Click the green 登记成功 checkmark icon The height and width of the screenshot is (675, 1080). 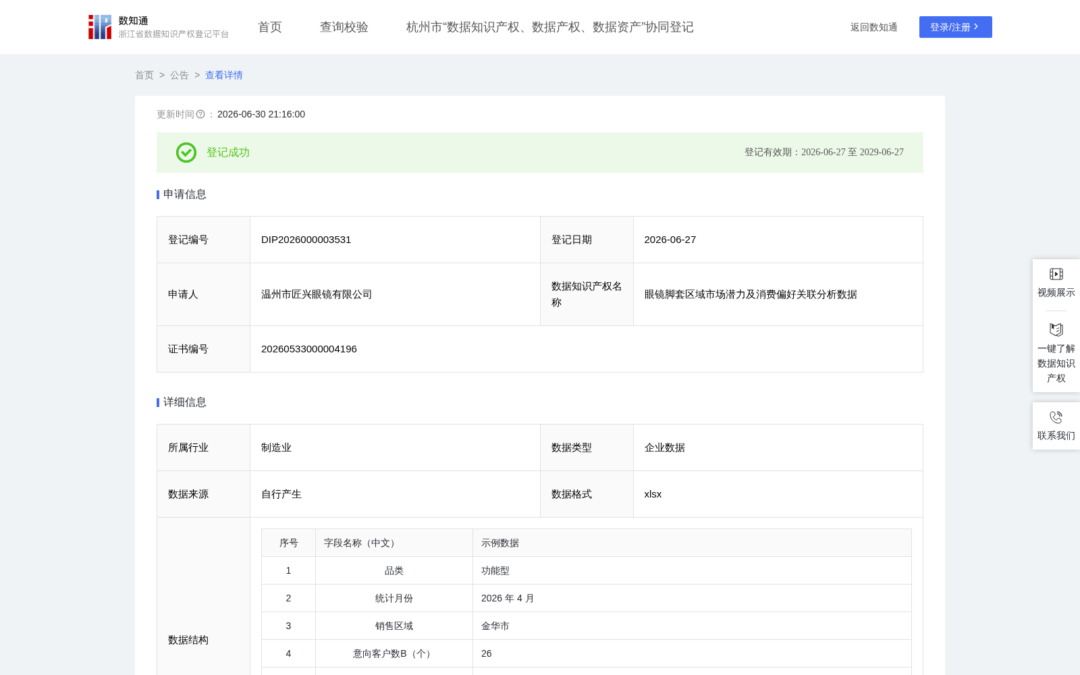186,153
